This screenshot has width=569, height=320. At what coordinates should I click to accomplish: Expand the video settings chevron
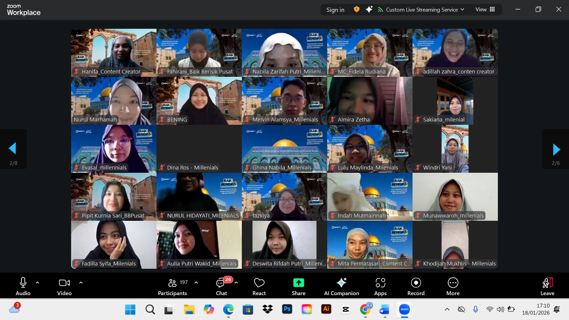[80, 283]
